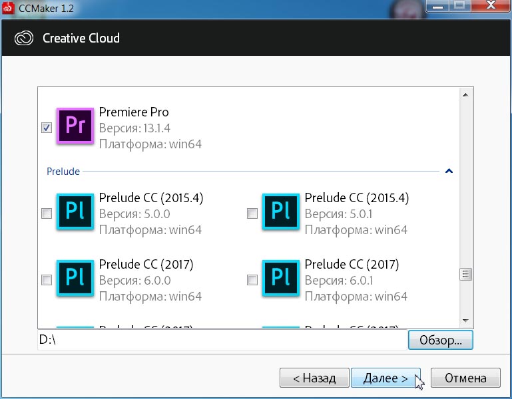Check Prelude CC (2015.4) version 5.0.1
512x399 pixels.
click(x=252, y=213)
